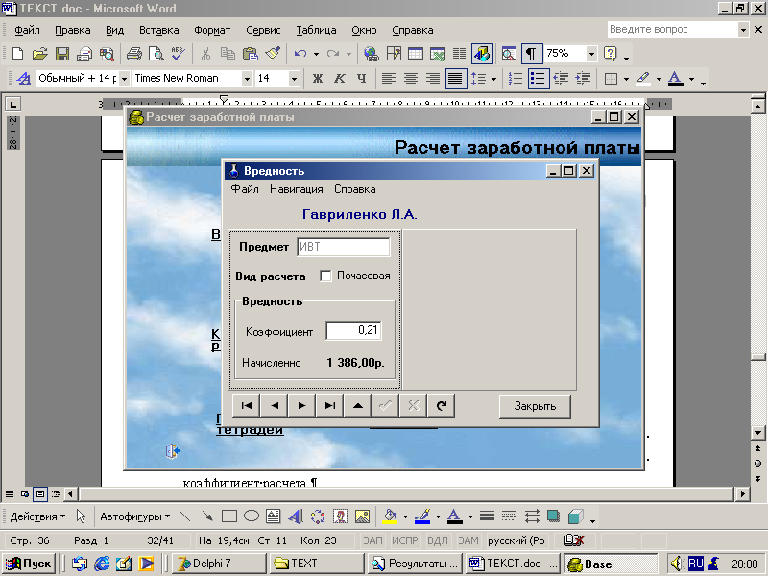Click the Пуск start button

(29, 564)
